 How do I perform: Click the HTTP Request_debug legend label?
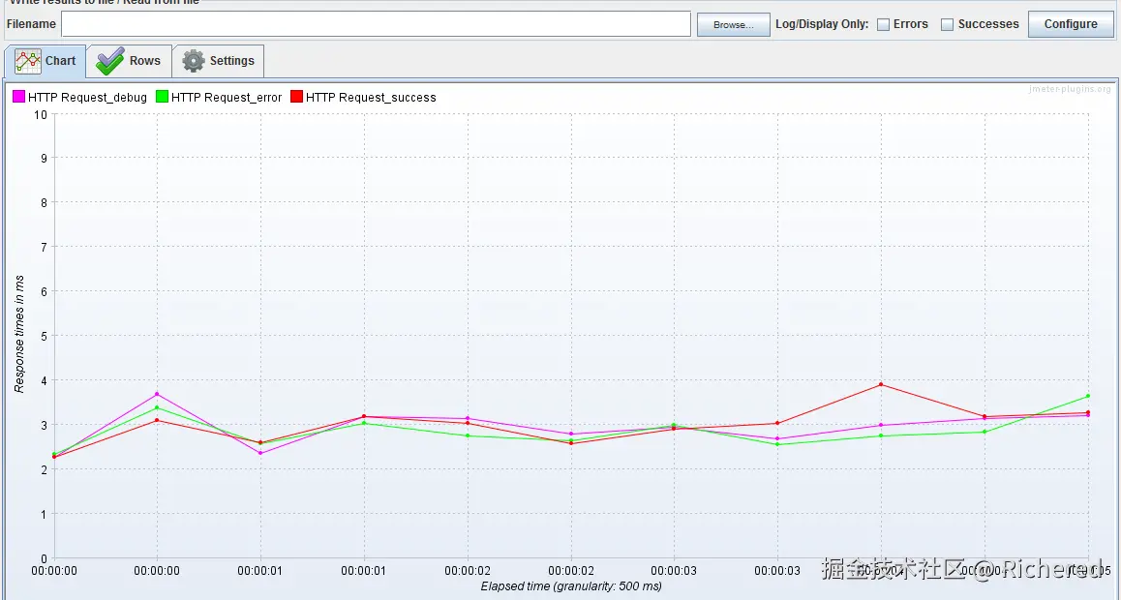tap(87, 97)
